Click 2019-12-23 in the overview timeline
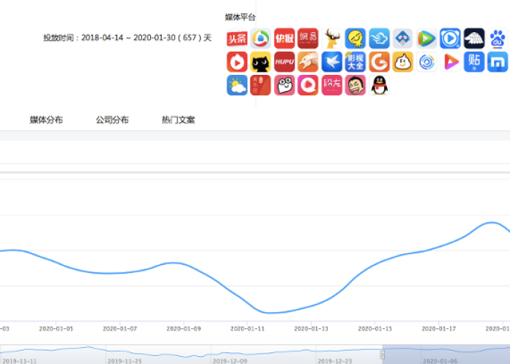 tap(335, 361)
